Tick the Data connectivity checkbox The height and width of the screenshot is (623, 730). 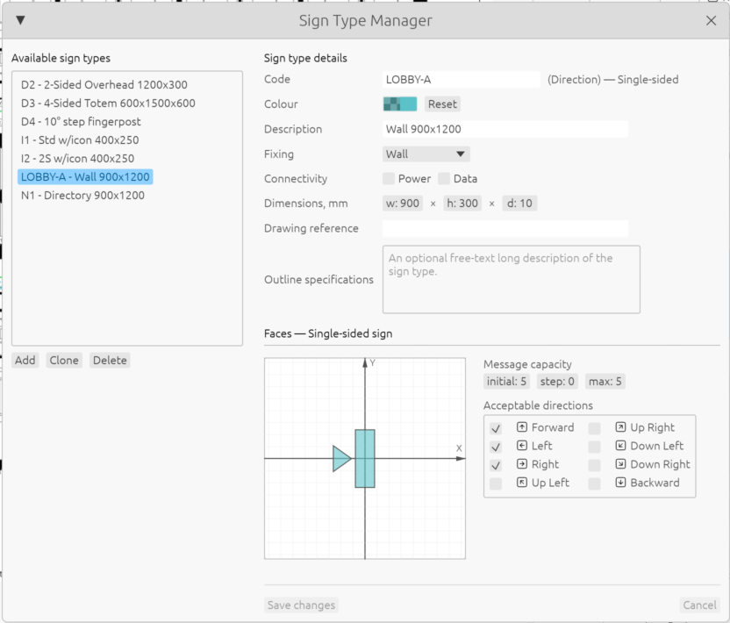tap(444, 178)
